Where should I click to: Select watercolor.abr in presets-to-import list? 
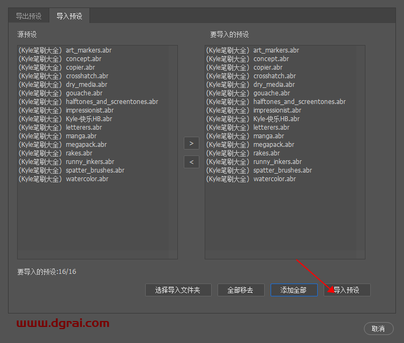point(251,179)
